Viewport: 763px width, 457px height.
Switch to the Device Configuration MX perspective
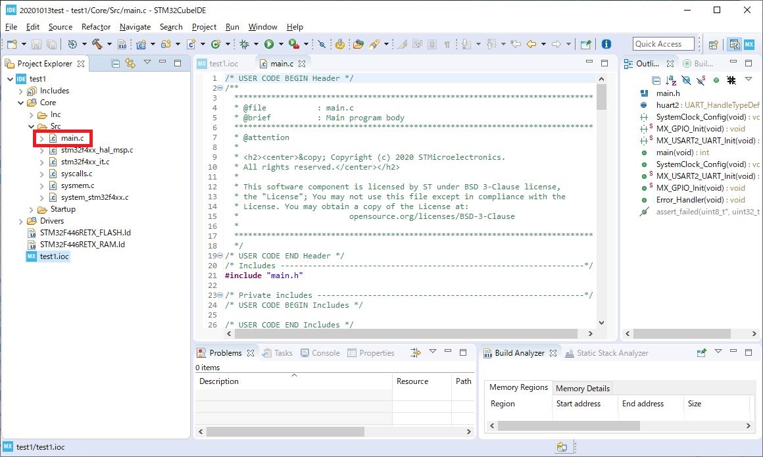pyautogui.click(x=749, y=44)
